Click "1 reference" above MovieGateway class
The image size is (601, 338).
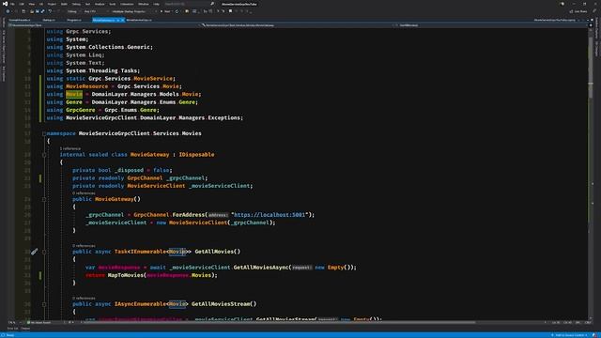point(70,148)
